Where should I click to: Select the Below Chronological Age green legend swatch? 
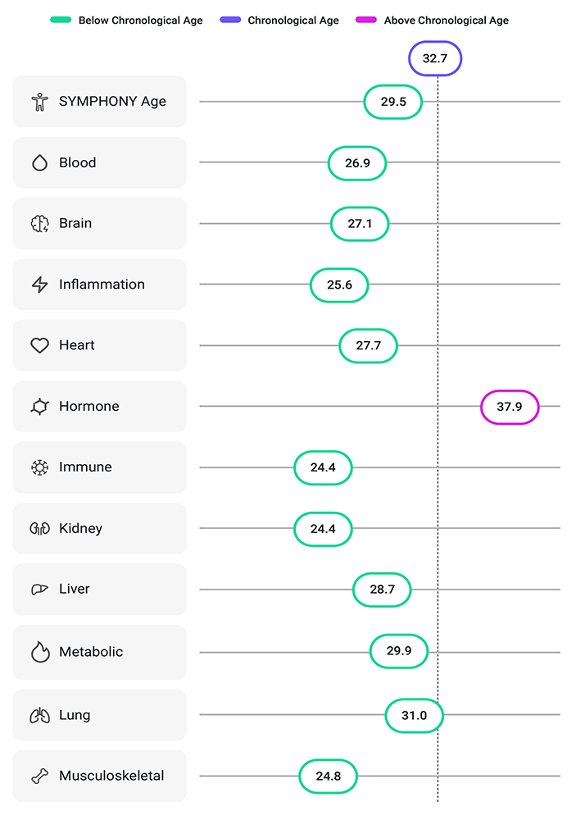[x=60, y=20]
